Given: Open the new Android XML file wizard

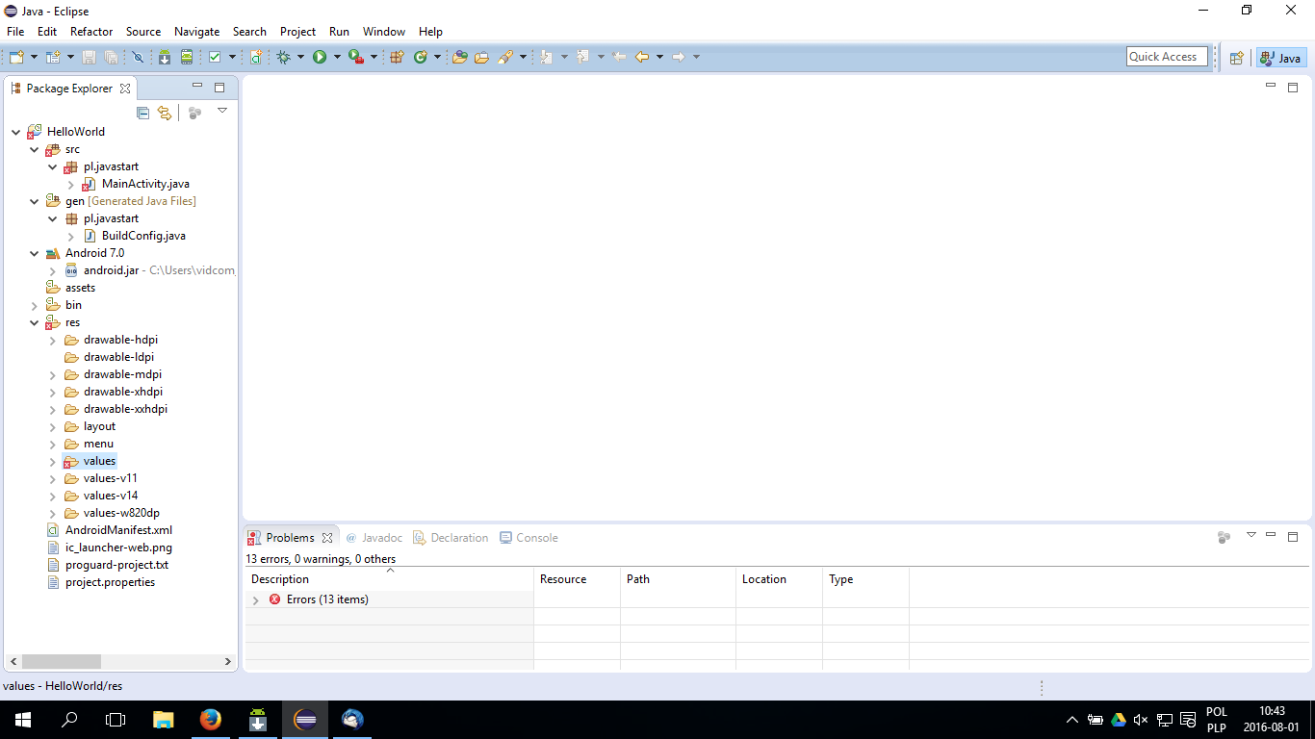Looking at the screenshot, I should (x=256, y=57).
